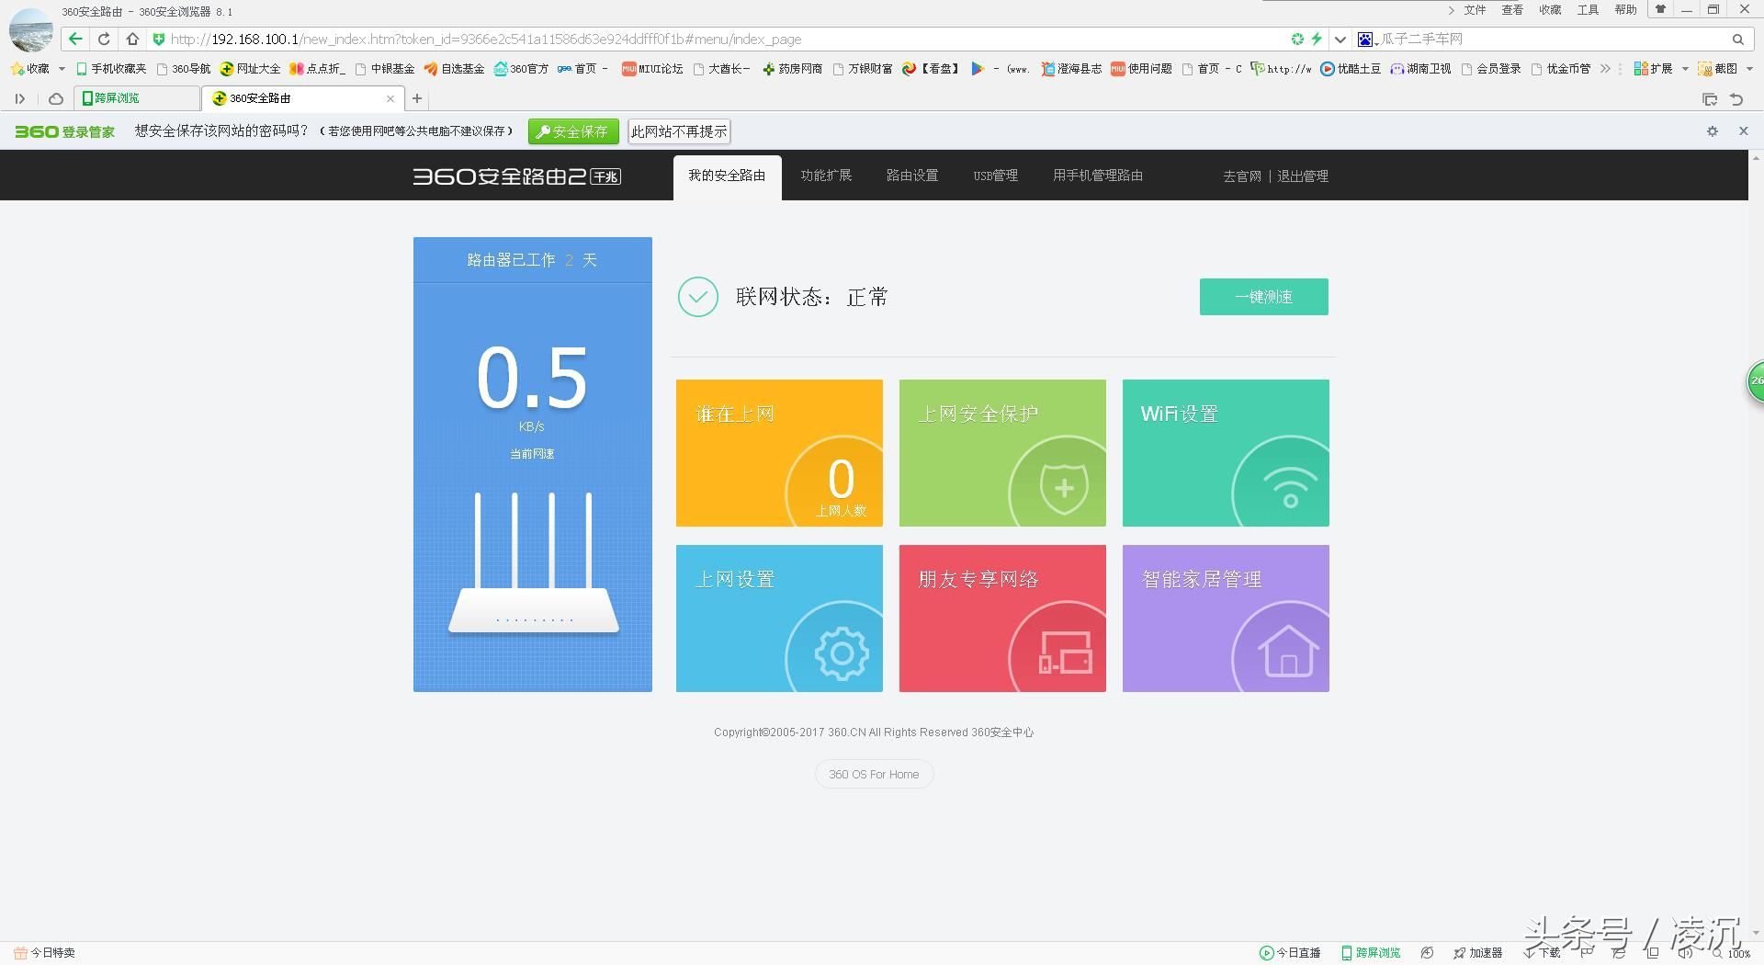Click the magnifier search button
Screen dimensions: 1764x965
coord(1737,39)
